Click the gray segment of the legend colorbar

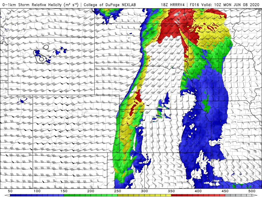click(238, 195)
